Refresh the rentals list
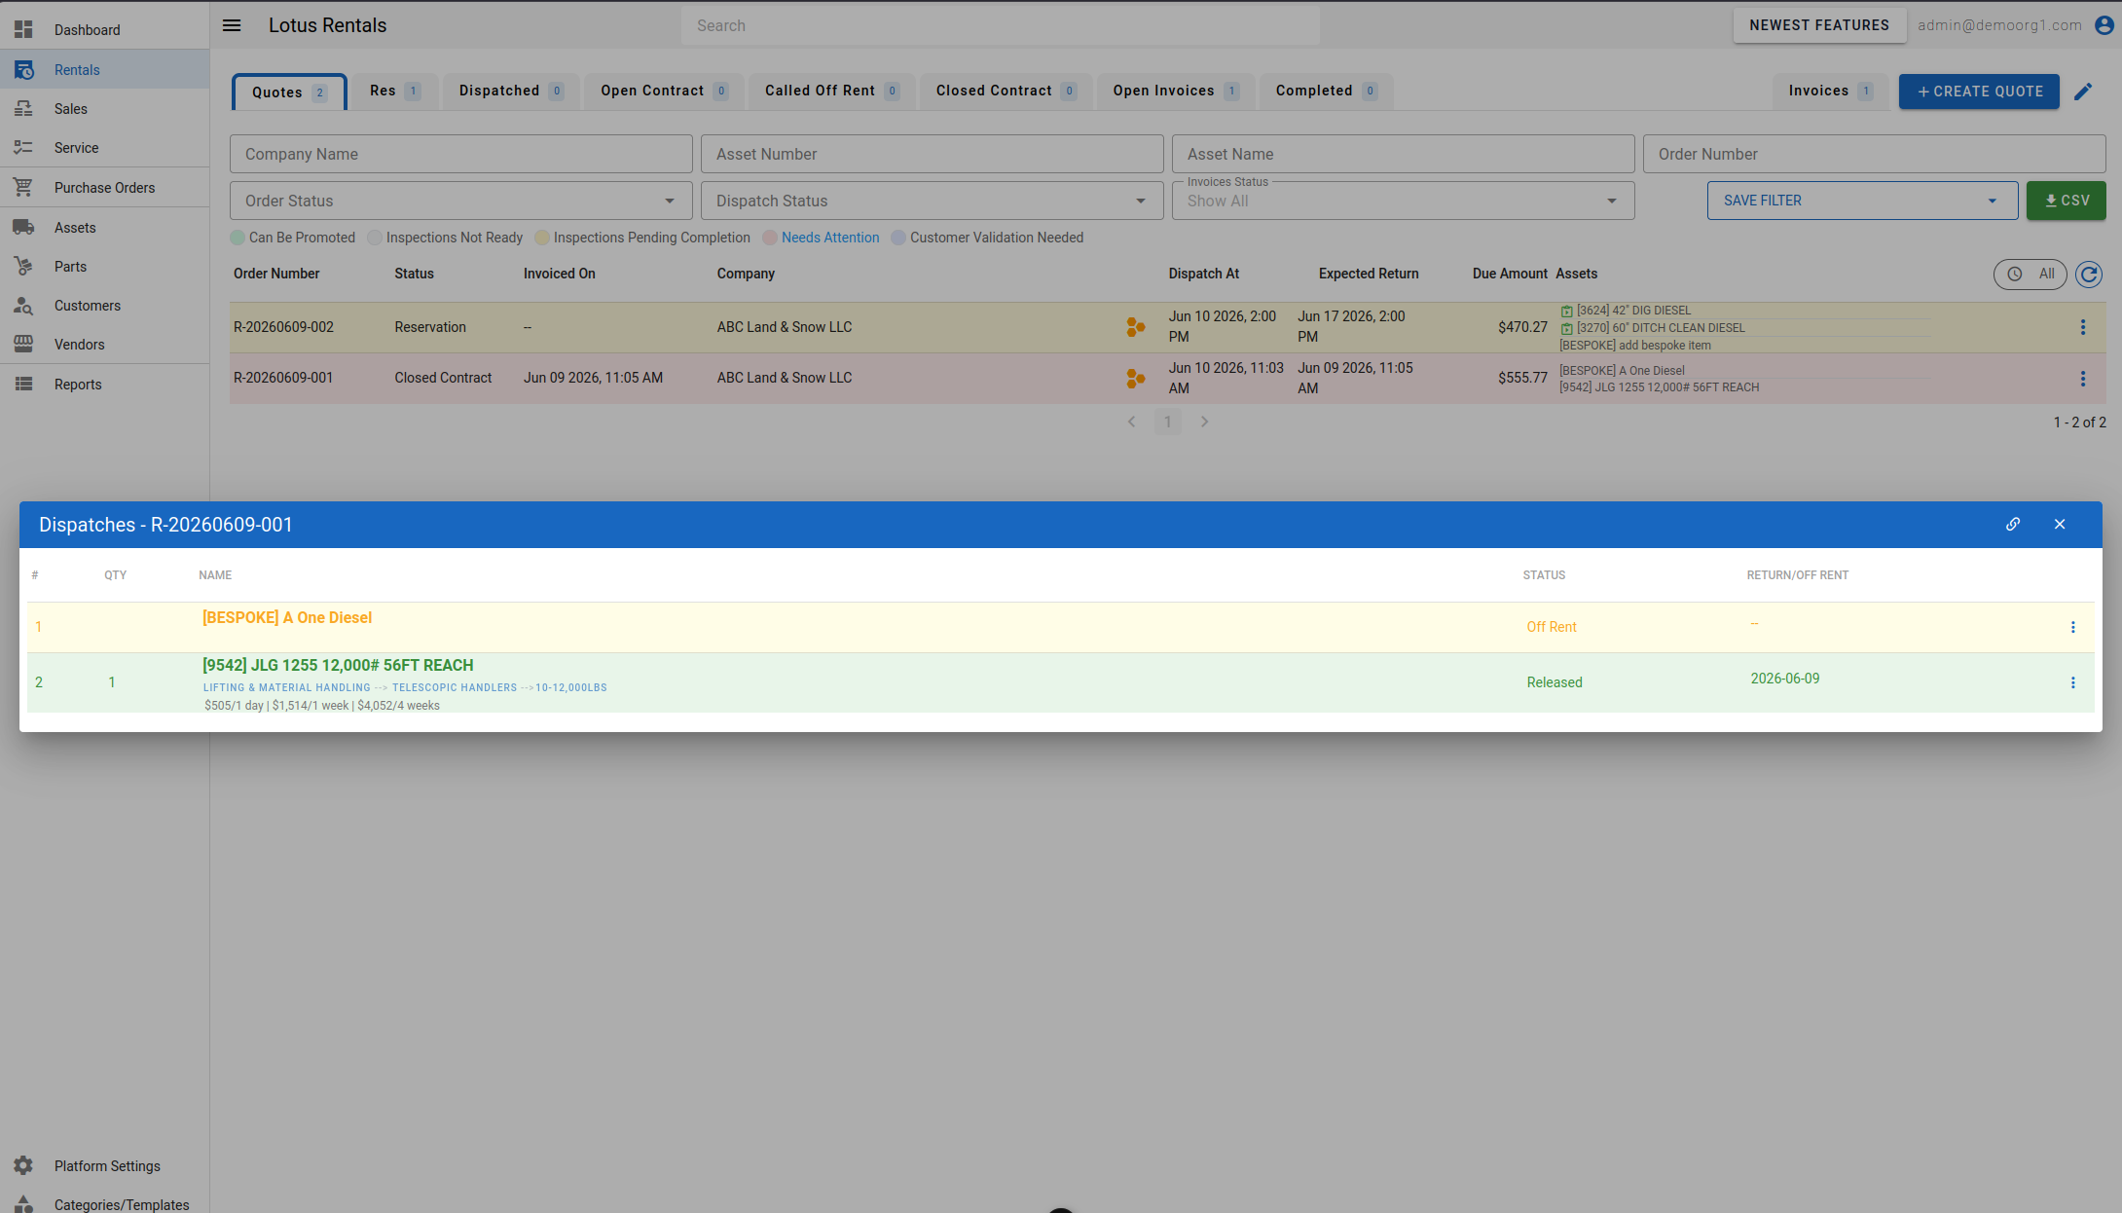 [2089, 275]
